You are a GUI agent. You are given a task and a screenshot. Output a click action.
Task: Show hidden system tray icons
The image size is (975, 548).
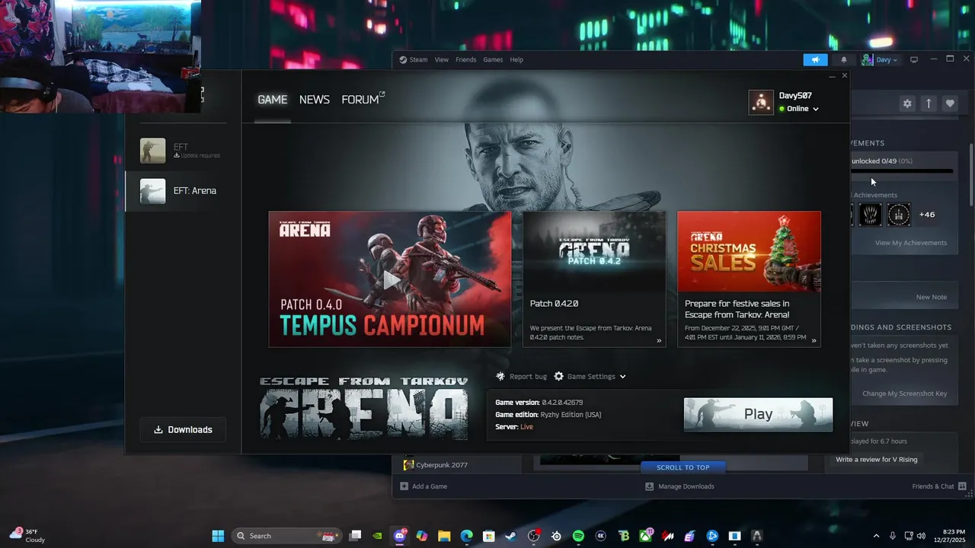tap(876, 536)
